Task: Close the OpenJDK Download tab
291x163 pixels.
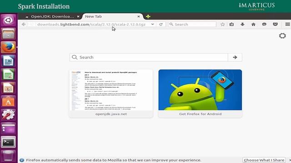Action: click(x=78, y=16)
